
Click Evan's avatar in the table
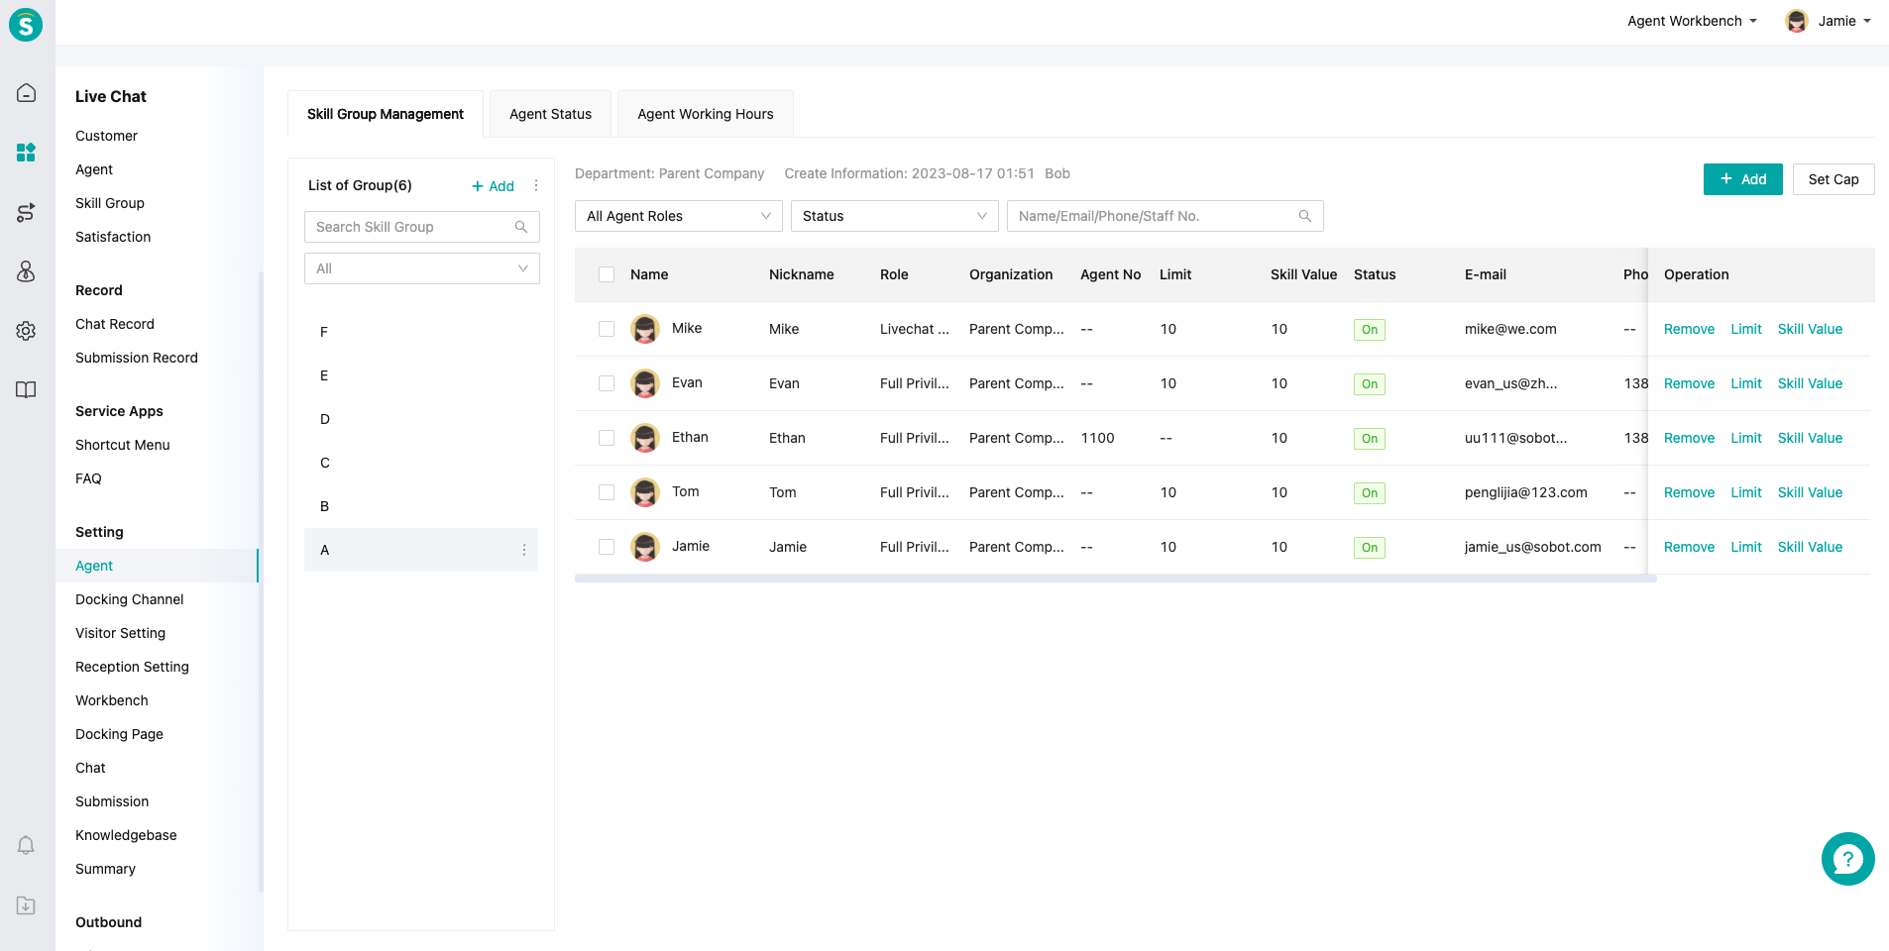coord(645,383)
